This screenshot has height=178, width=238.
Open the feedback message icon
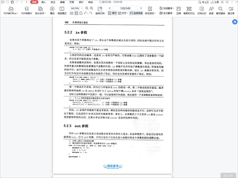(227, 2)
